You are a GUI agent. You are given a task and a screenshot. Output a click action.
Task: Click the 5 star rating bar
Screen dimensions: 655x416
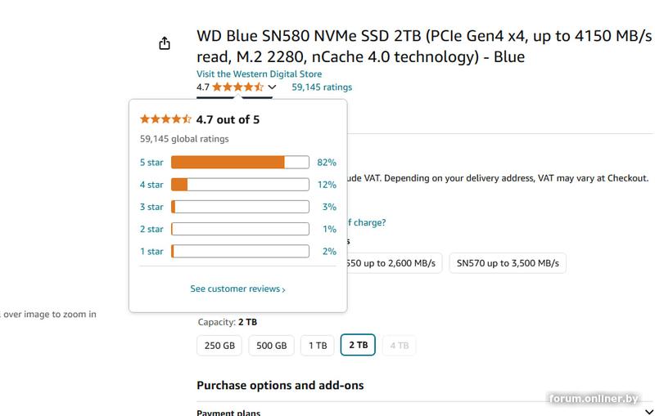click(240, 163)
